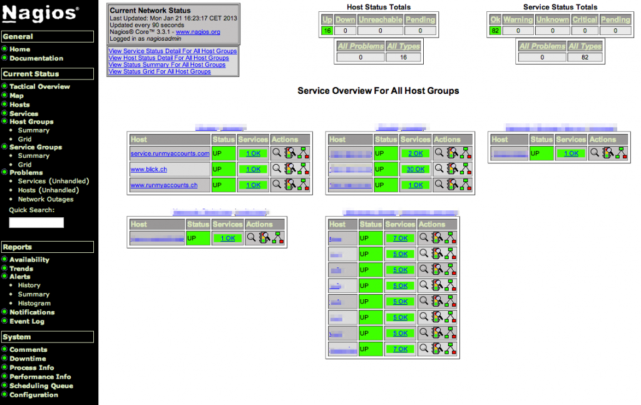Open Process Info
The width and height of the screenshot is (641, 405).
32,367
